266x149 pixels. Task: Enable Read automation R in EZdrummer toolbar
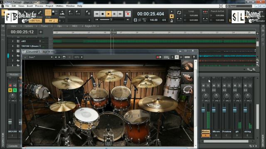click(177, 57)
